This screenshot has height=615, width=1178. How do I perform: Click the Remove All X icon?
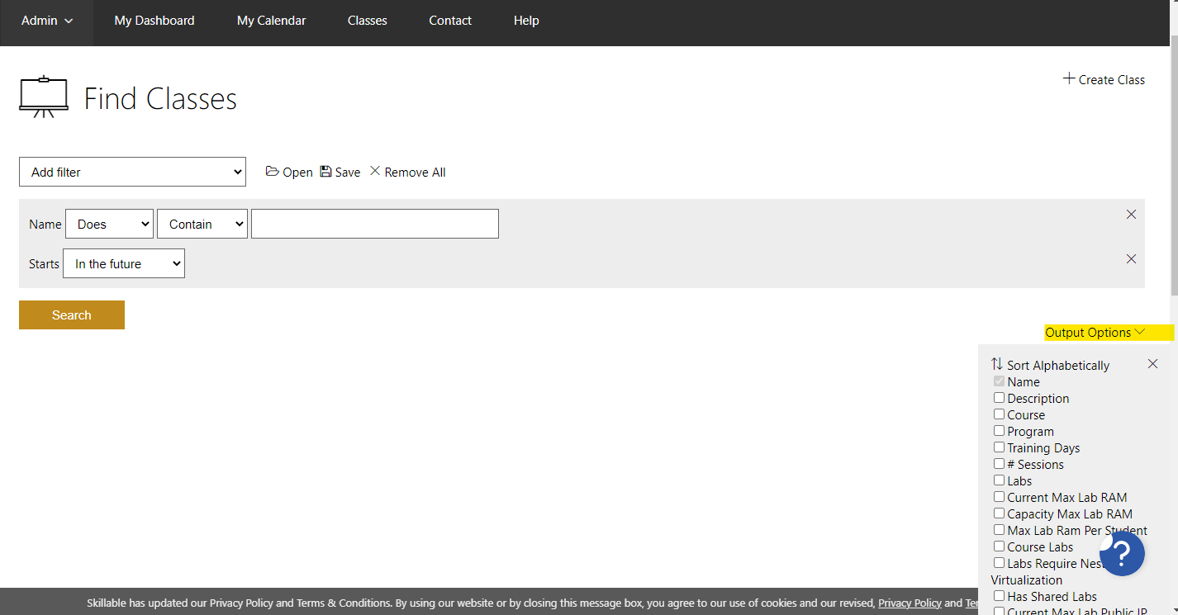[375, 172]
